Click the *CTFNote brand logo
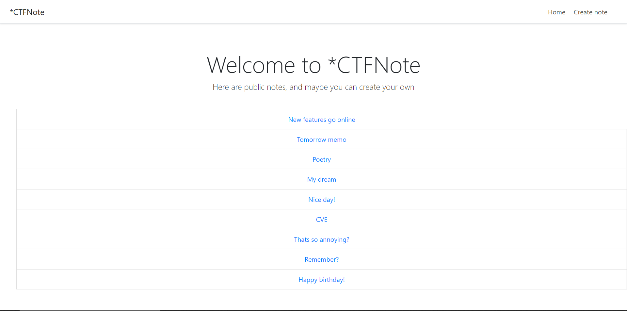This screenshot has width=627, height=311. [27, 12]
